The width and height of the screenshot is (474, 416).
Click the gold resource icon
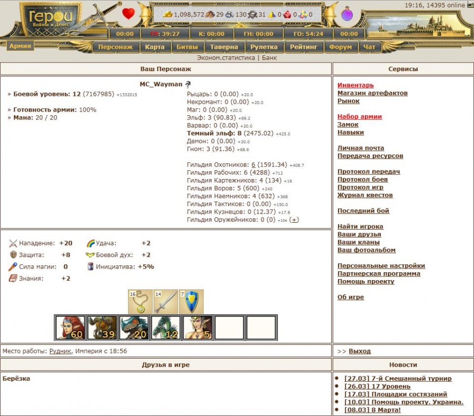point(167,14)
